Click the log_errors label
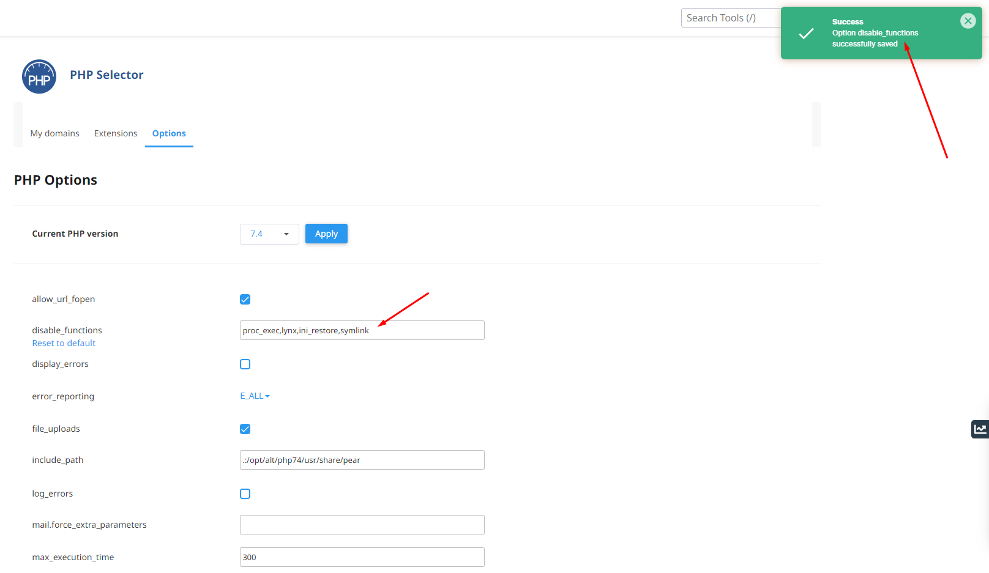989x573 pixels. (53, 494)
